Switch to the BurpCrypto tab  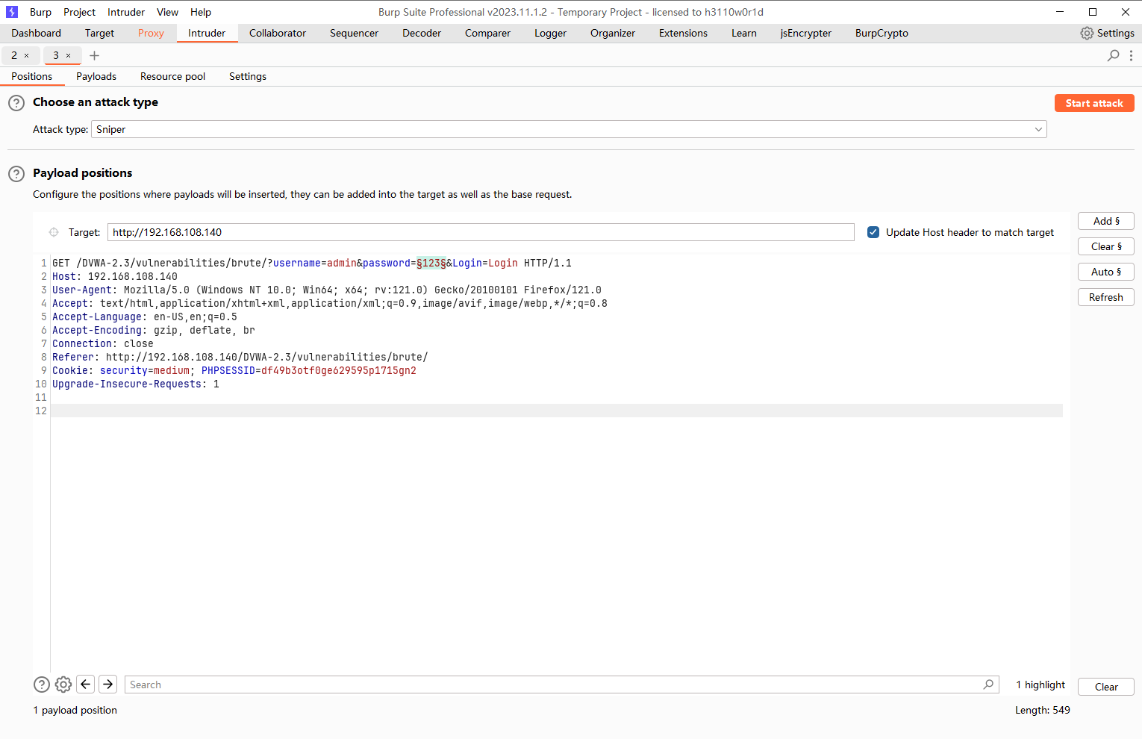point(882,33)
